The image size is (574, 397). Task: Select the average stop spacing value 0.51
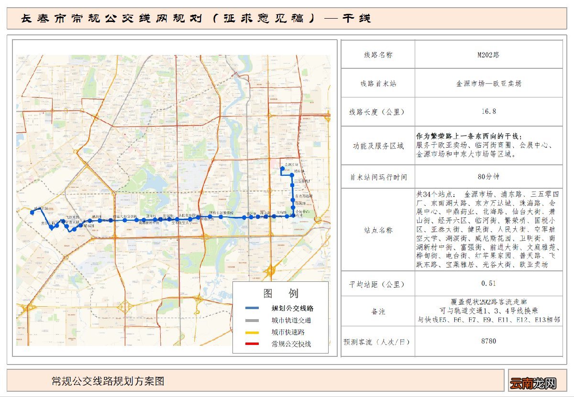click(488, 283)
